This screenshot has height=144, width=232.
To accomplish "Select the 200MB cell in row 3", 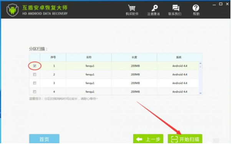I will [x=135, y=83].
